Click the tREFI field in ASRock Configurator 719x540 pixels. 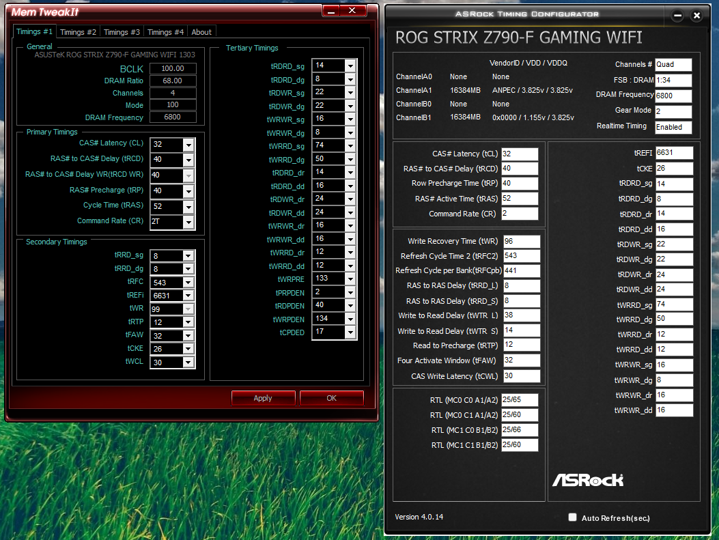tap(674, 153)
